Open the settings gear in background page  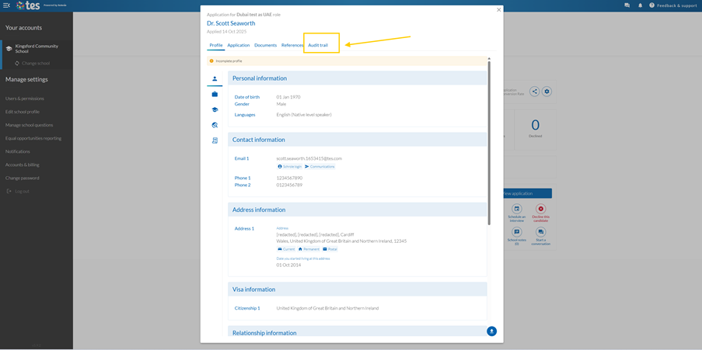tap(547, 92)
